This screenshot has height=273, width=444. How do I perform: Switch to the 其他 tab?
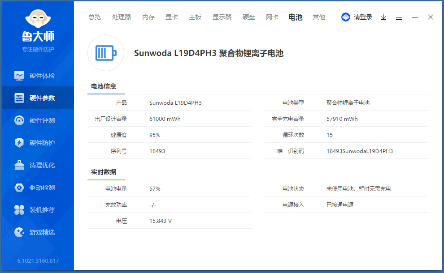point(319,17)
